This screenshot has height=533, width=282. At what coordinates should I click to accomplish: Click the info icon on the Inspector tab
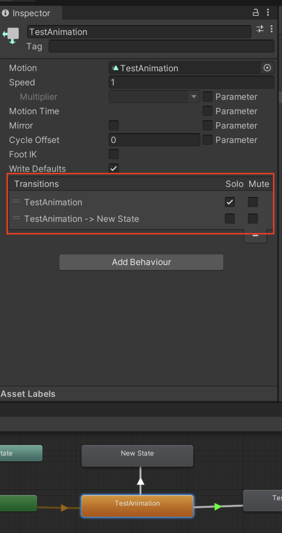pyautogui.click(x=6, y=13)
